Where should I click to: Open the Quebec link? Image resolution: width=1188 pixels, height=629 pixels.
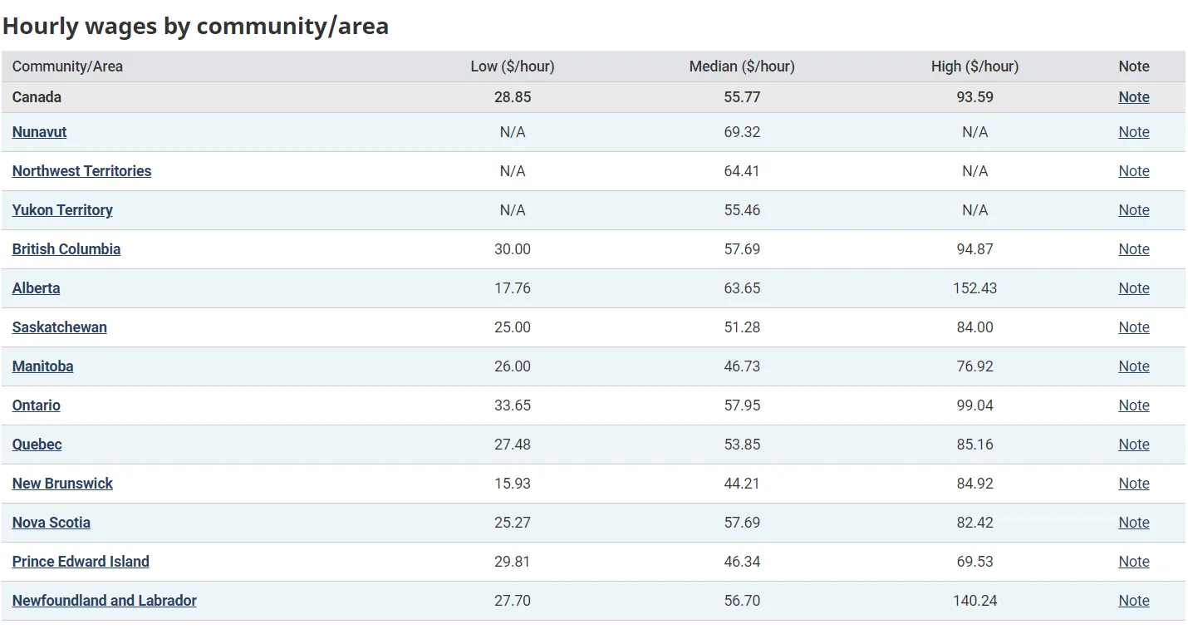pyautogui.click(x=37, y=445)
